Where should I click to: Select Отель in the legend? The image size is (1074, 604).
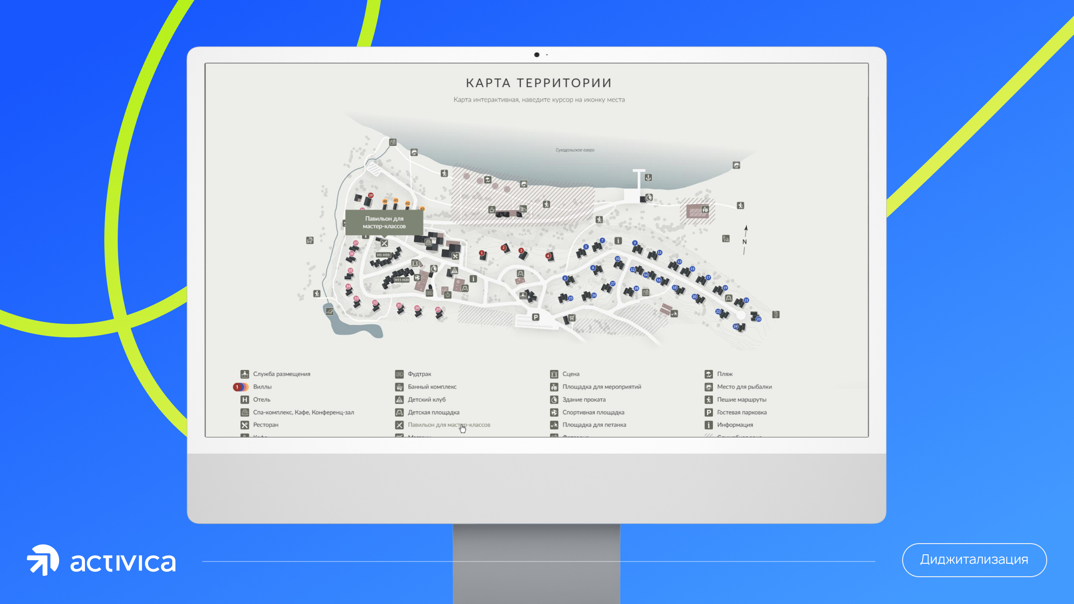pyautogui.click(x=256, y=400)
